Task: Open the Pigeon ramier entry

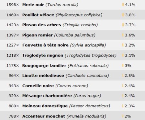Action: click(x=38, y=35)
